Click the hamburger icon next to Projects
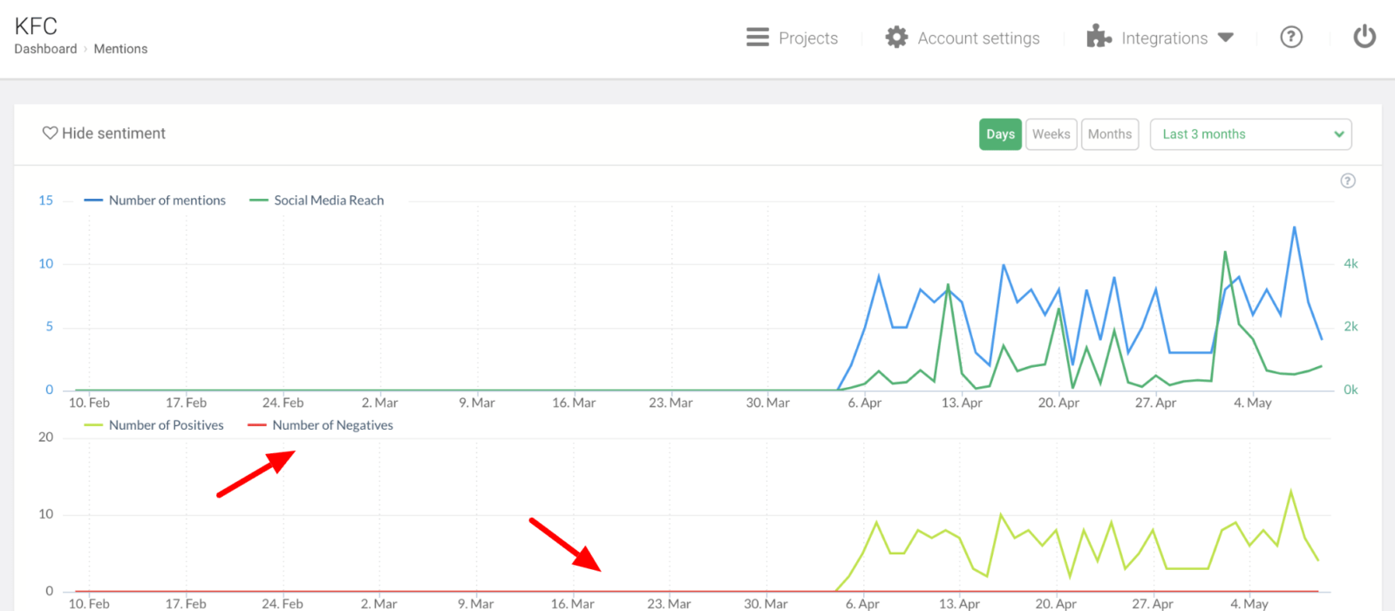The width and height of the screenshot is (1395, 611). coord(757,37)
